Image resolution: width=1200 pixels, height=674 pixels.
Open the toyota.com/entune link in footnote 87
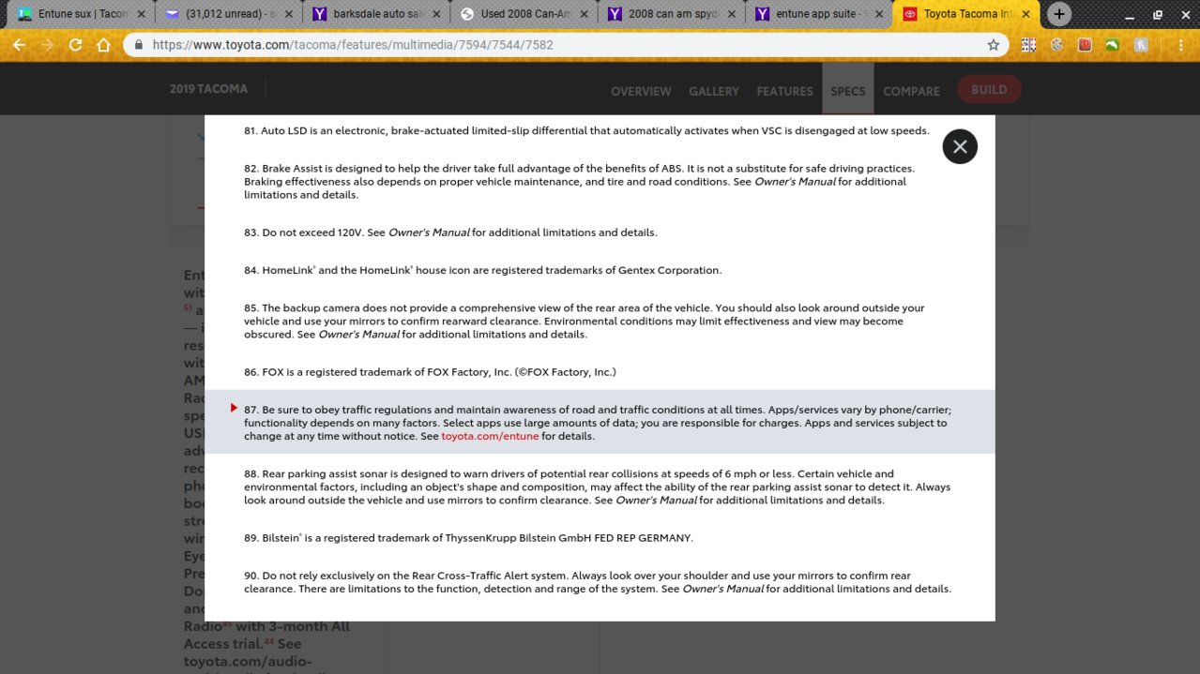(x=490, y=436)
